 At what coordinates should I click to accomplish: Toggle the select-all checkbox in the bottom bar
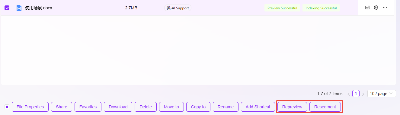pos(7,107)
